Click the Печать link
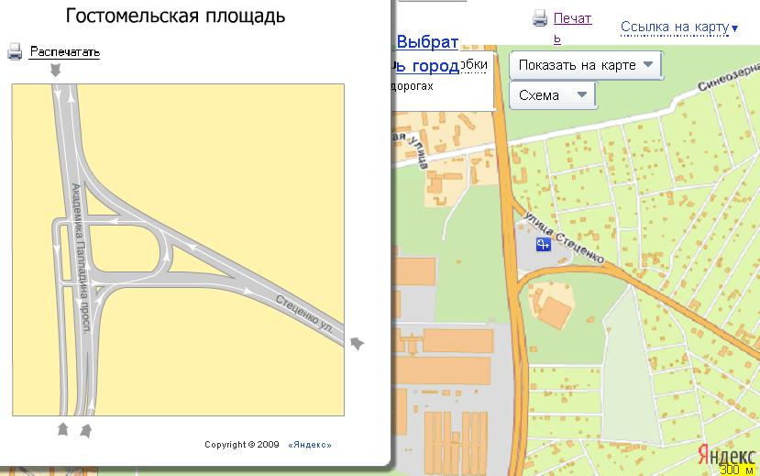 (572, 18)
